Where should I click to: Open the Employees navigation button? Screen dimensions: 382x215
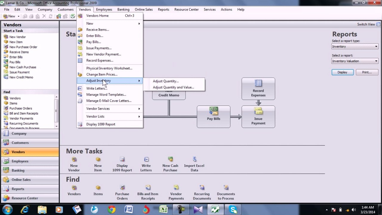pyautogui.click(x=30, y=161)
